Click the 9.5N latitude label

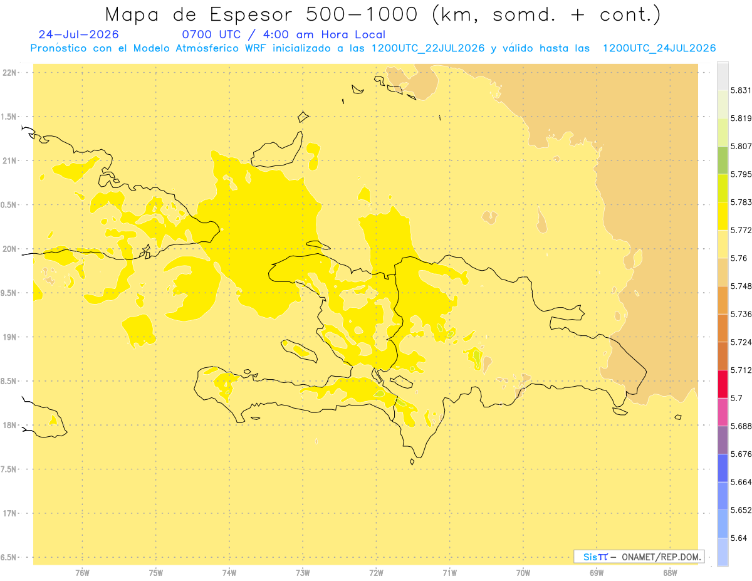[x=8, y=293]
